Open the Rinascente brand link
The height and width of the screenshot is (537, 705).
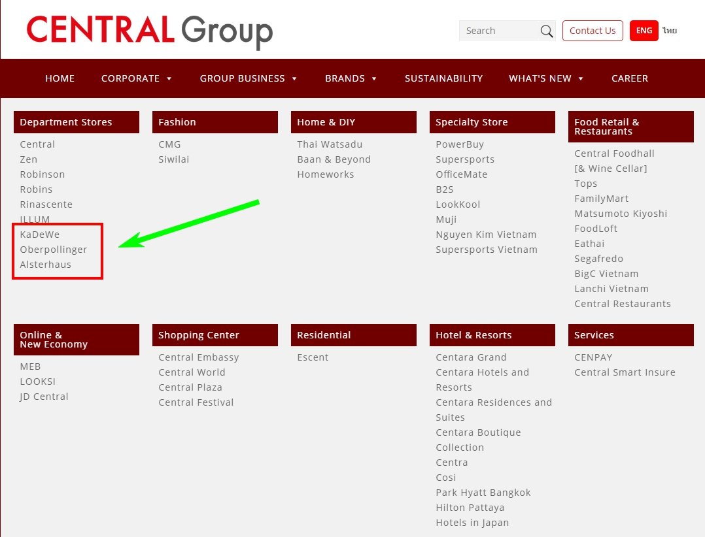tap(46, 204)
